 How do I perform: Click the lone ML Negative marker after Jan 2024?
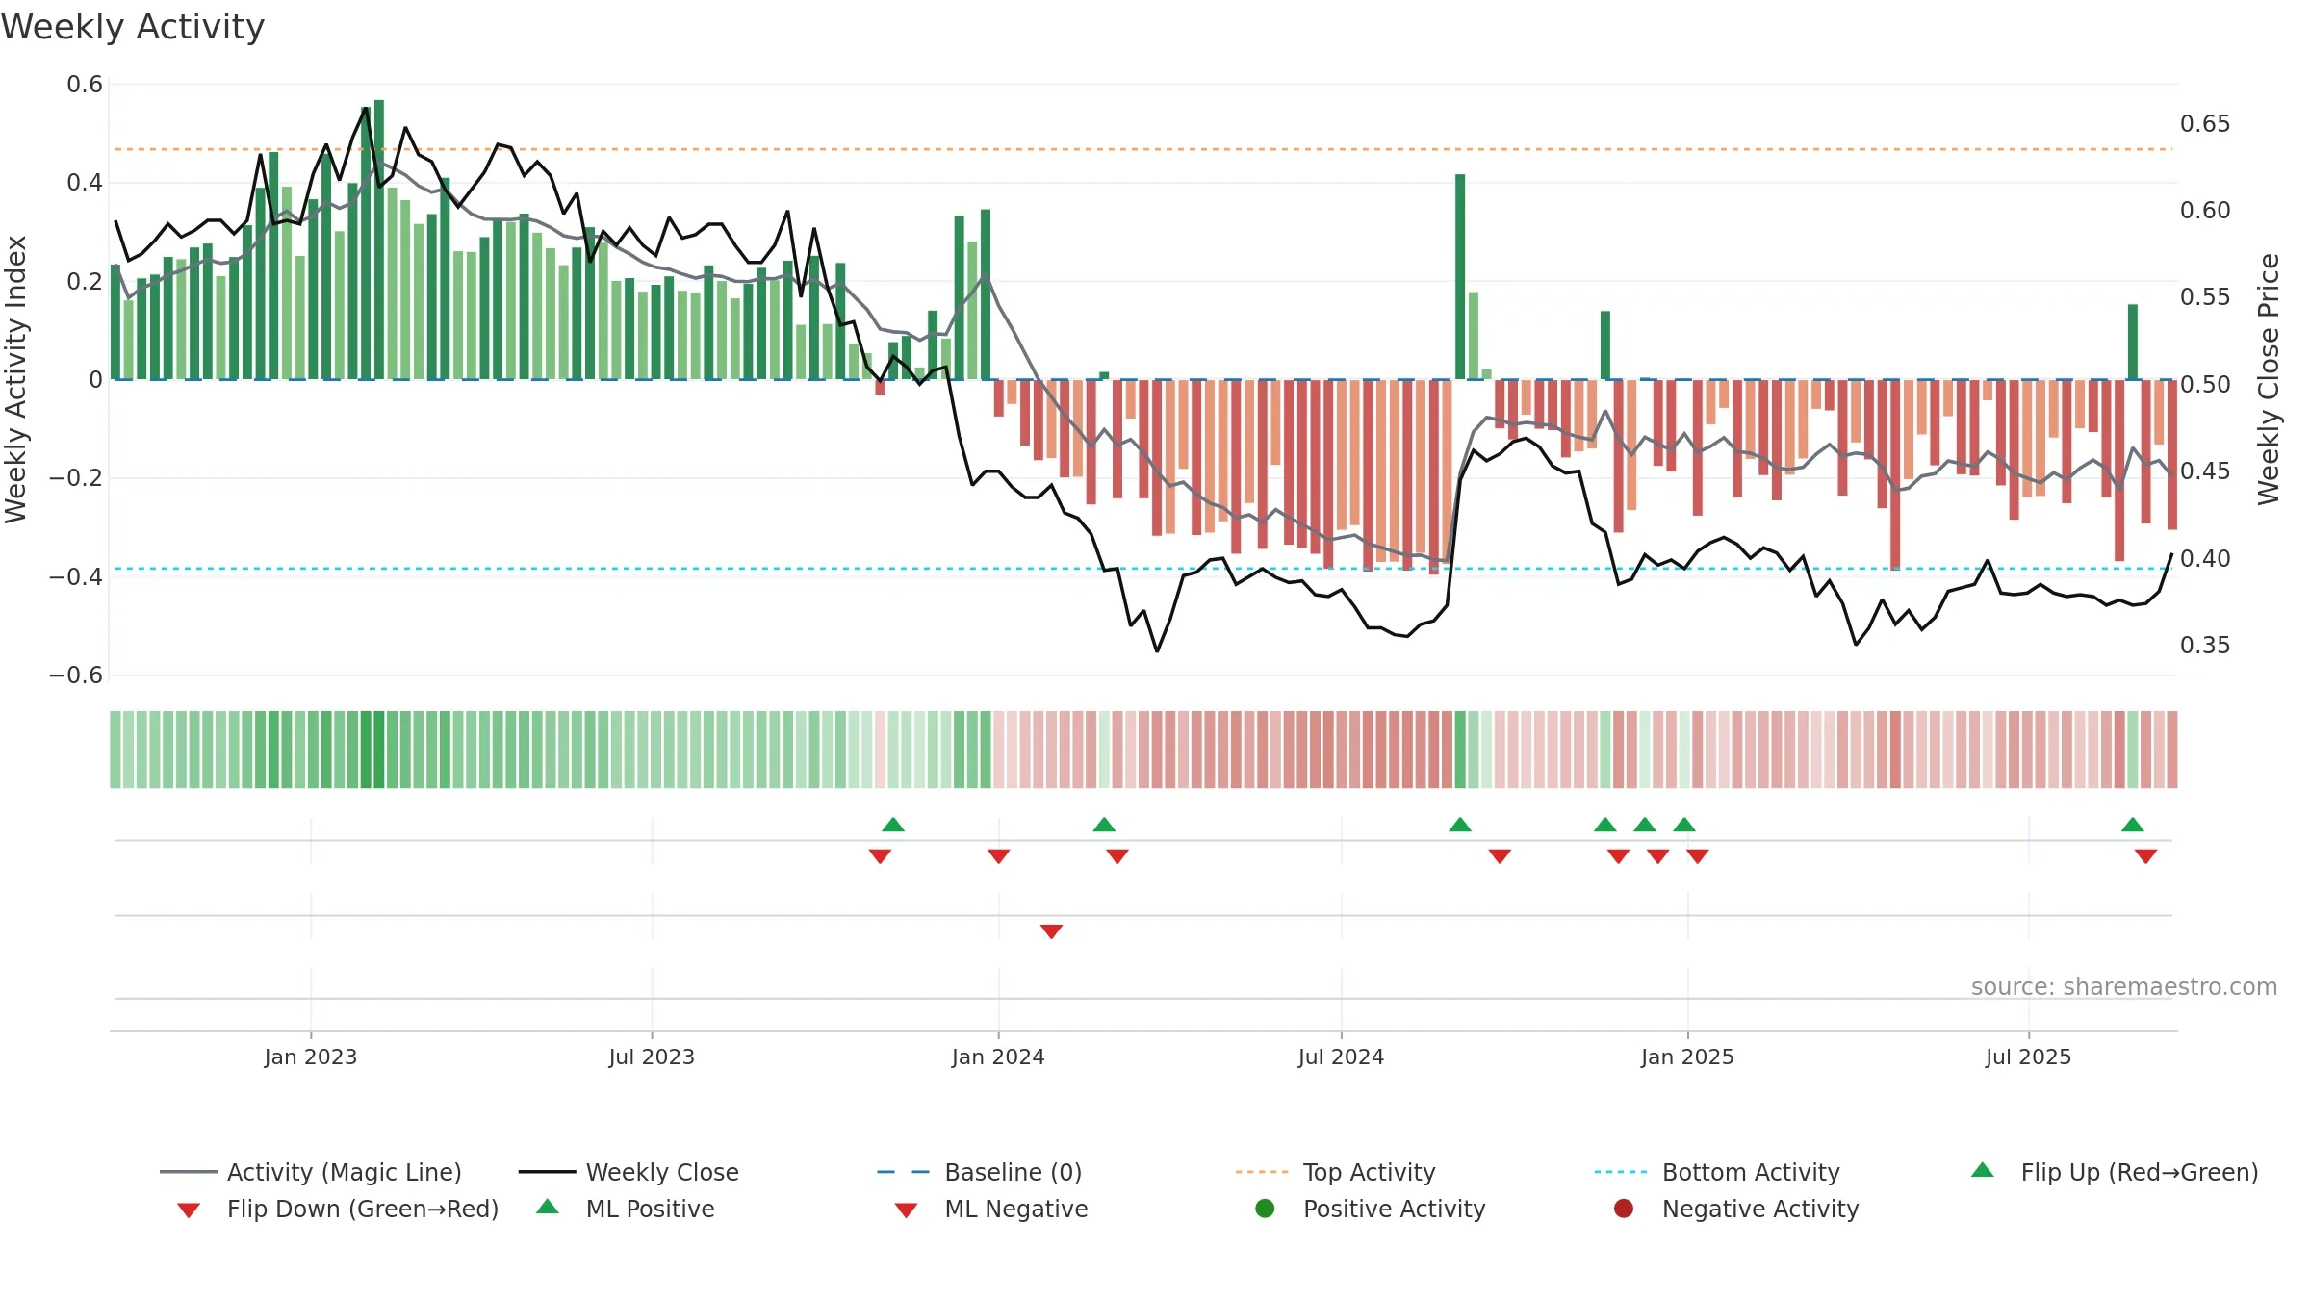1052,931
